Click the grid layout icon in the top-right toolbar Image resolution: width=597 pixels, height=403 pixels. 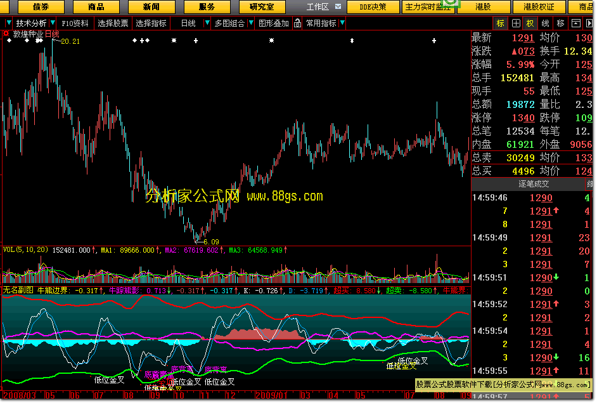point(516,23)
